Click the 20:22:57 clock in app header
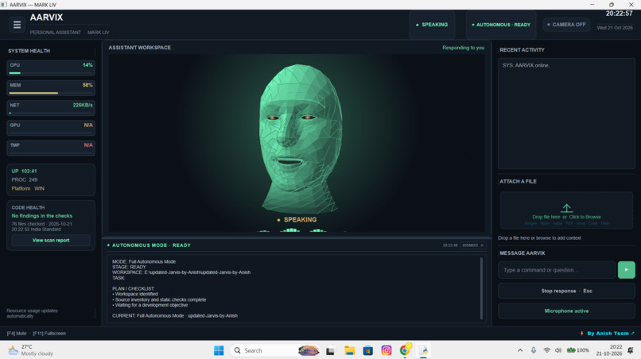The height and width of the screenshot is (359, 641). click(619, 14)
